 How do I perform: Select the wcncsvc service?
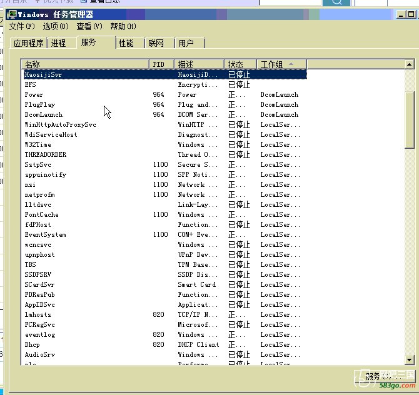click(38, 244)
